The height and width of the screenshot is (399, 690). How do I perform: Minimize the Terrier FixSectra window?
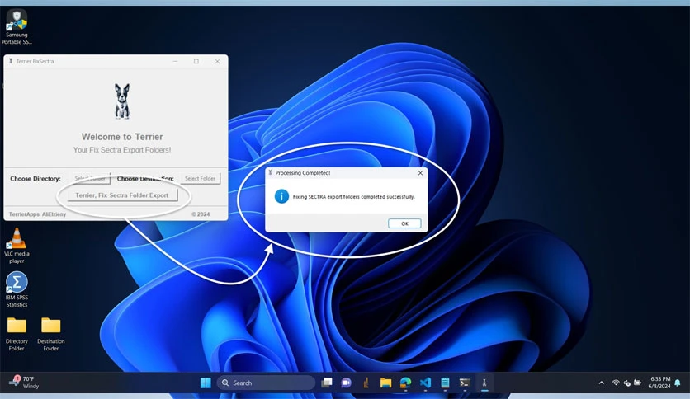[x=175, y=62]
